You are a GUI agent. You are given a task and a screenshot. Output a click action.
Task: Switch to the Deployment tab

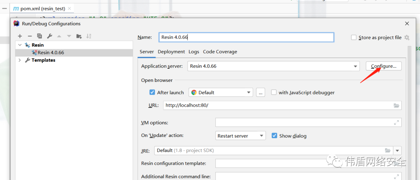(171, 52)
